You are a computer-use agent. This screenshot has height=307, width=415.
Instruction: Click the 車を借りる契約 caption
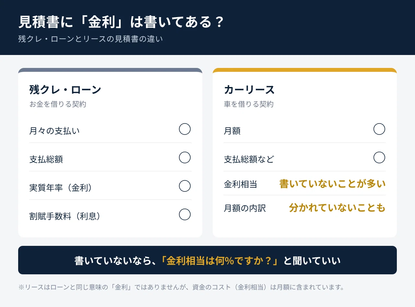[249, 104]
